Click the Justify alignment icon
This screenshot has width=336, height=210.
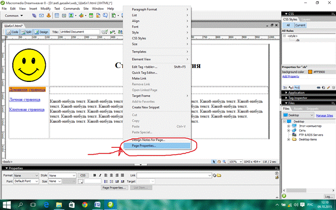tap(123, 175)
